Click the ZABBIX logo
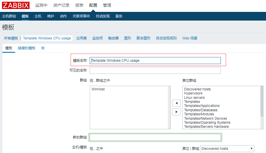Screen dimensions: 266x153 16,5
